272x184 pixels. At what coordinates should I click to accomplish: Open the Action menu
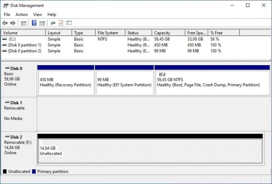tap(22, 15)
